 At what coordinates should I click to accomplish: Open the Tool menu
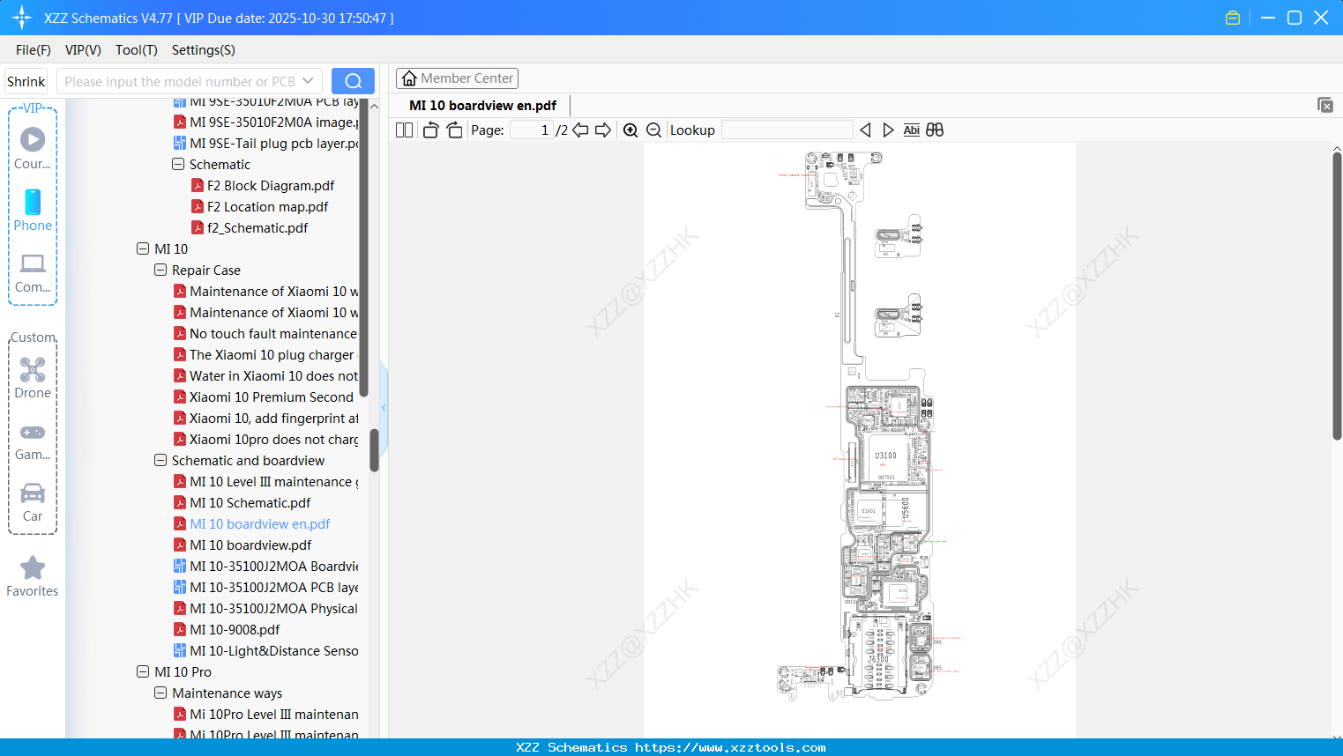click(x=136, y=50)
